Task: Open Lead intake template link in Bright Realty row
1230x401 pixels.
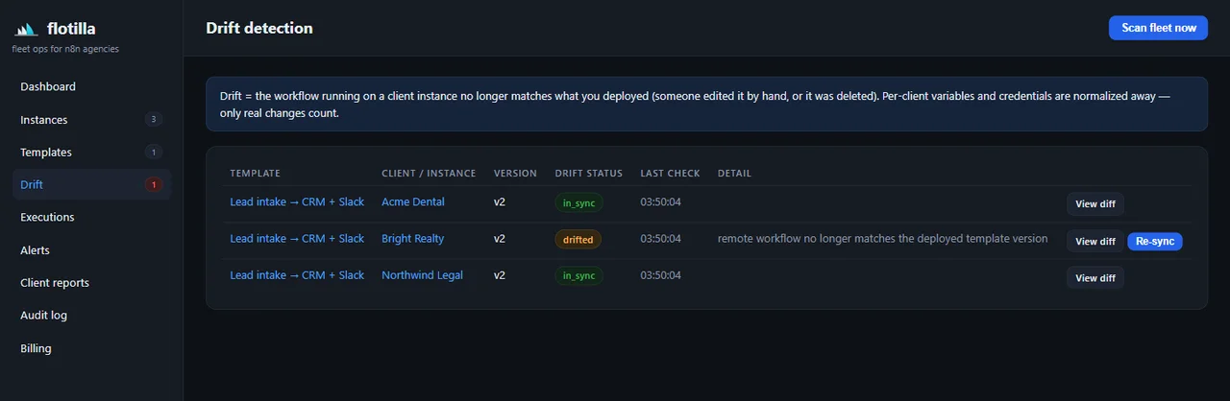Action: click(297, 239)
